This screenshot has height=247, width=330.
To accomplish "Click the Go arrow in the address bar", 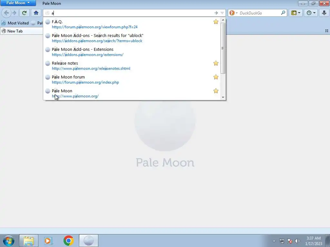I will [x=216, y=13].
